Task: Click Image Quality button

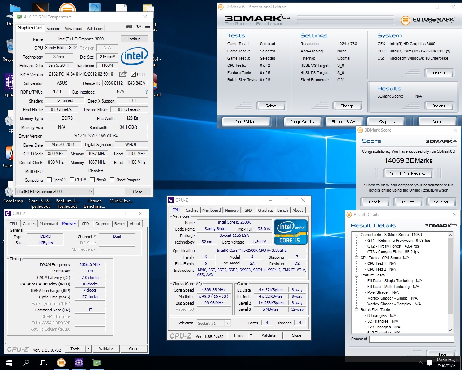Action: pyautogui.click(x=304, y=122)
